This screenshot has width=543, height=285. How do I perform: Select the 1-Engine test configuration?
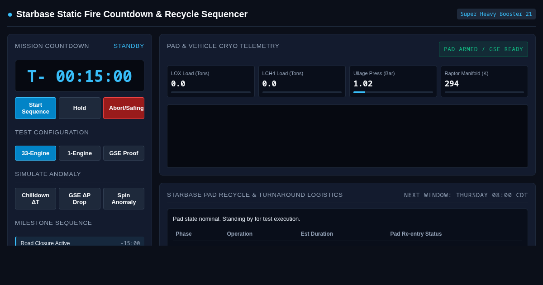[x=80, y=153]
